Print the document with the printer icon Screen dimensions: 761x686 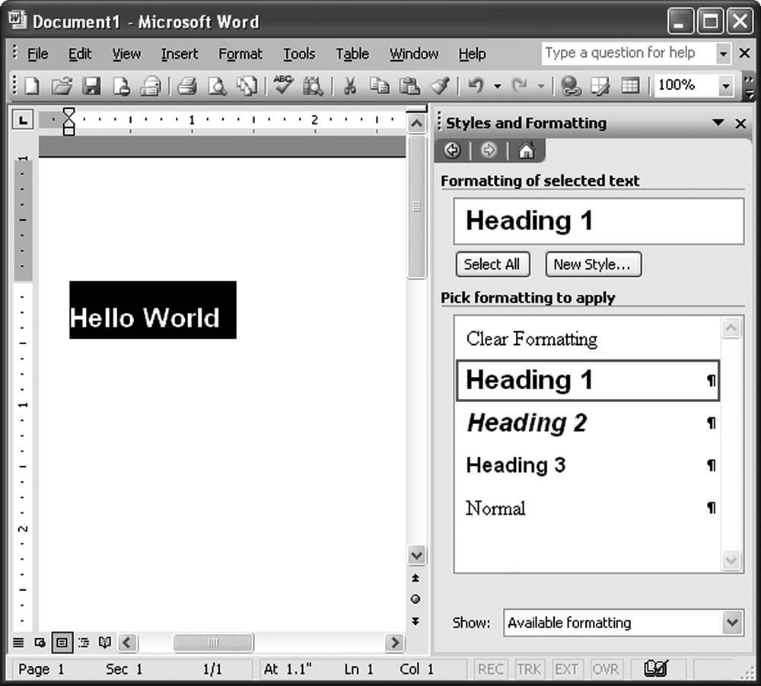coord(187,87)
